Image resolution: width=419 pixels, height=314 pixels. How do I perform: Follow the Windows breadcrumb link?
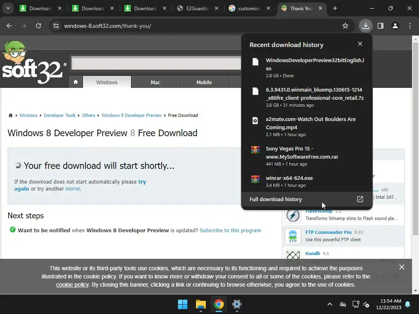pyautogui.click(x=28, y=115)
